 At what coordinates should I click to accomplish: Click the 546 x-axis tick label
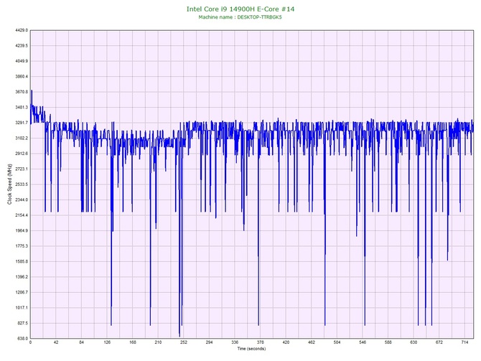tap(363, 342)
